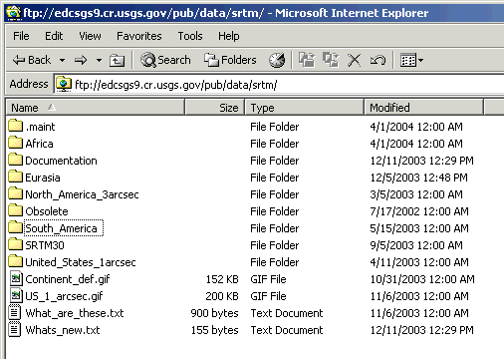Click the Copy To toolbar icon
Screen dimensions: 504x359
point(331,60)
